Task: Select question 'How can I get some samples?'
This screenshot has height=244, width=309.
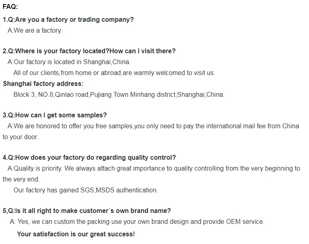Action: coord(54,115)
